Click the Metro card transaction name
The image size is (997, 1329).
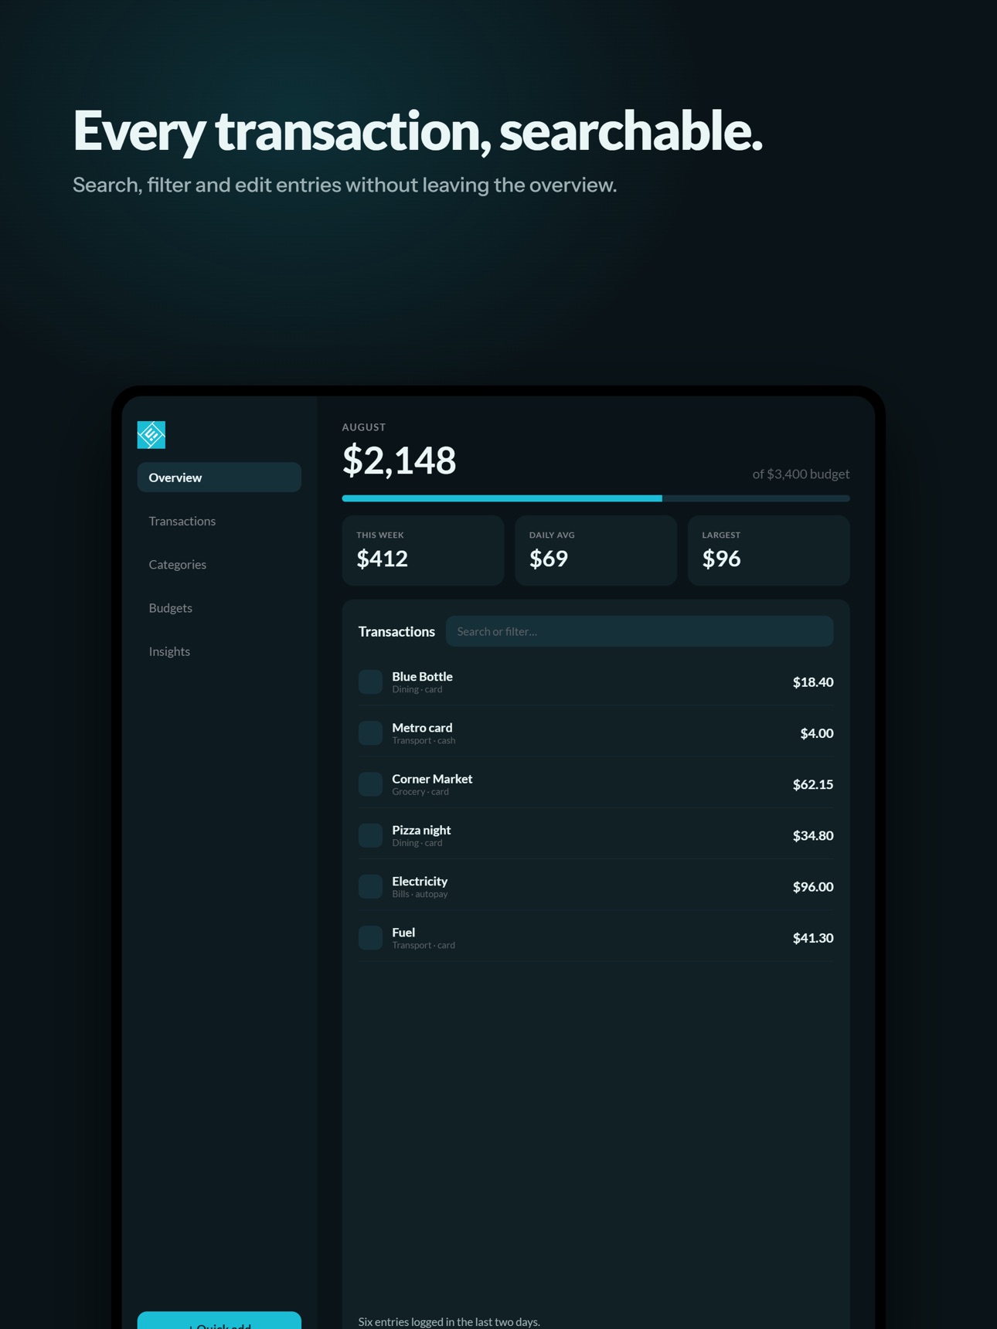(422, 727)
